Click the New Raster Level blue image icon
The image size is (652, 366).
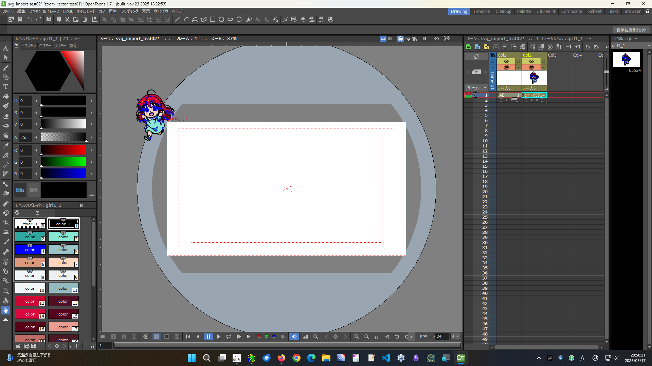477,47
